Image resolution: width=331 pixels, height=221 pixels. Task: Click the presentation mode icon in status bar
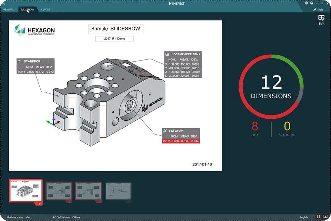click(x=325, y=216)
